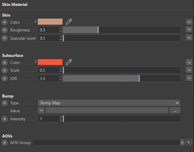The image size is (194, 152).
Task: Click the Skin Color eyedropper icon
Action: tap(69, 22)
